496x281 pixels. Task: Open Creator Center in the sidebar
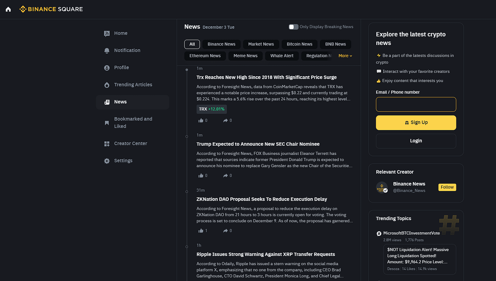coord(133,144)
